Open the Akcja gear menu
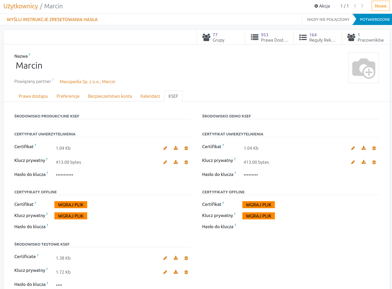The height and width of the screenshot is (289, 392). pos(322,6)
